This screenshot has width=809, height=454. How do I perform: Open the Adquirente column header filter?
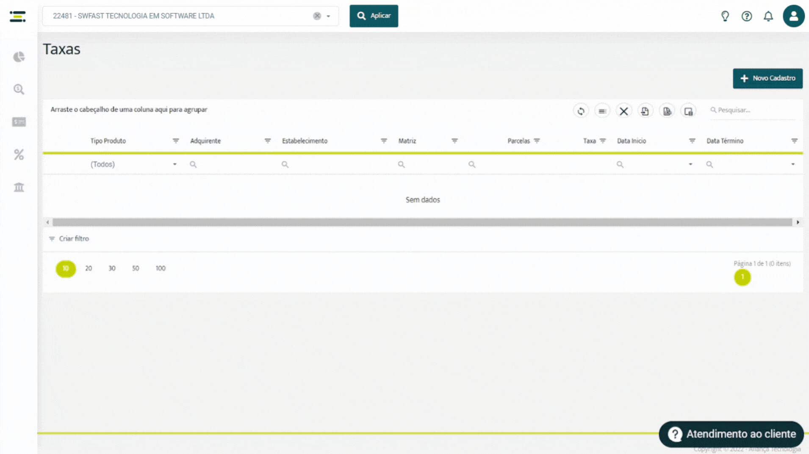tap(267, 141)
